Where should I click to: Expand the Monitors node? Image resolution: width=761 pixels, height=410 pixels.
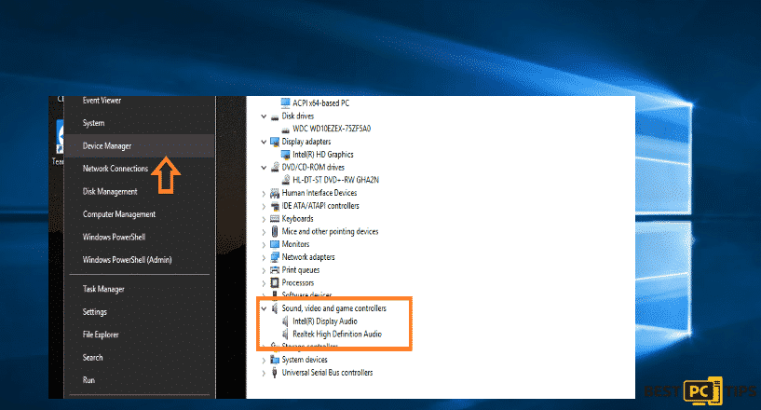point(264,244)
